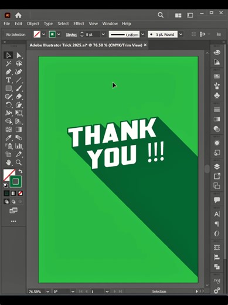
Task: Open the Color panel palette icon
Action: pyautogui.click(x=217, y=52)
